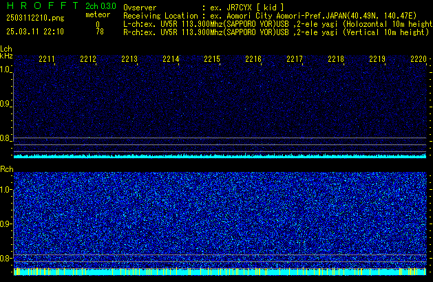Image resolution: width=433 pixels, height=282 pixels.
Task: Click the Receiving Location line
Action: point(270,16)
